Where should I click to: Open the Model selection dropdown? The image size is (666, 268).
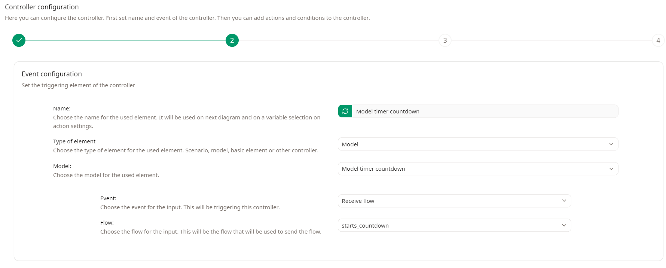478,169
